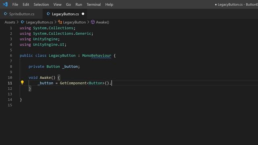
Task: Click 'GetComponent' call on line 11
Action: pyautogui.click(x=73, y=83)
